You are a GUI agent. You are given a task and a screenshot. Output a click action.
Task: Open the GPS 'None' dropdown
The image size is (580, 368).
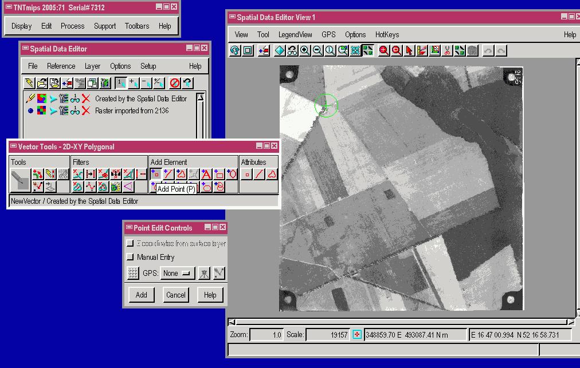(178, 273)
